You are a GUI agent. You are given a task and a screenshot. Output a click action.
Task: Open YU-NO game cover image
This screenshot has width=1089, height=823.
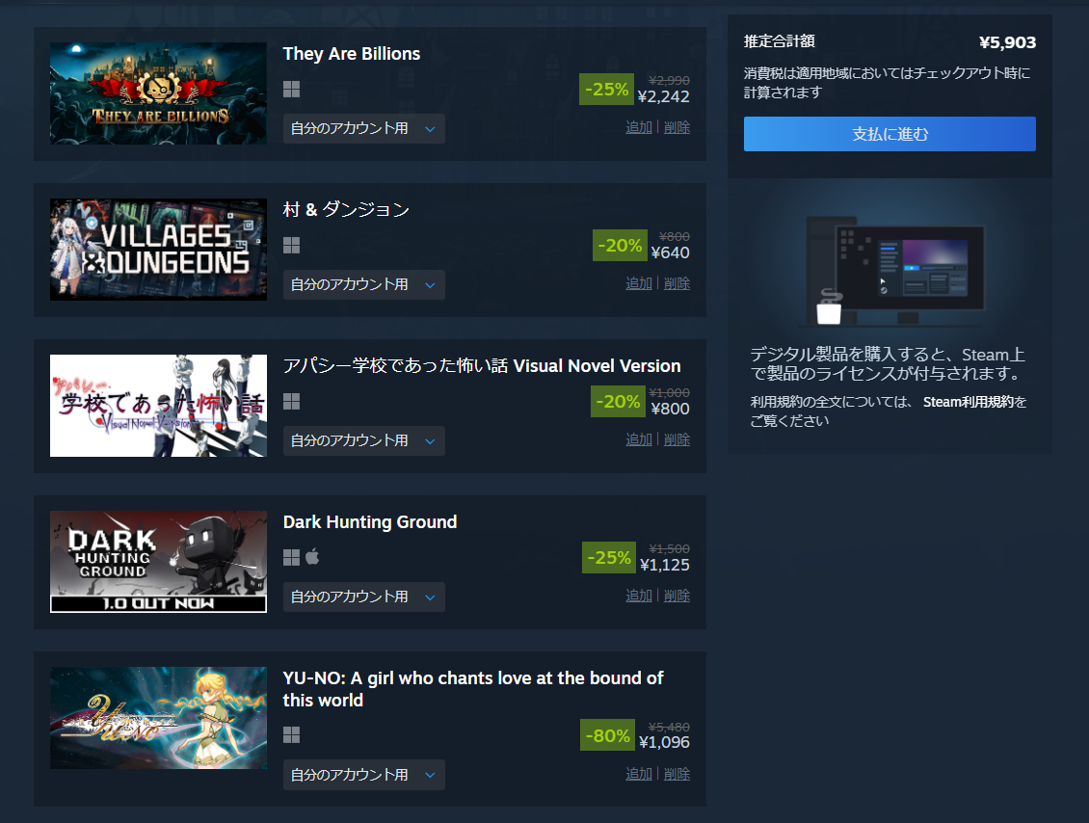158,718
